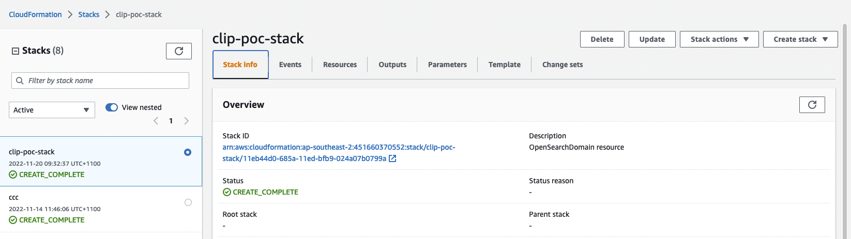
Task: Toggle View nested switch
Action: [112, 107]
